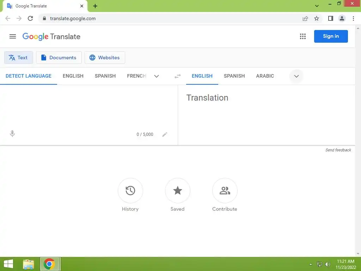Open File Explorer from taskbar
Viewport: 361px width, 271px height.
pyautogui.click(x=29, y=264)
